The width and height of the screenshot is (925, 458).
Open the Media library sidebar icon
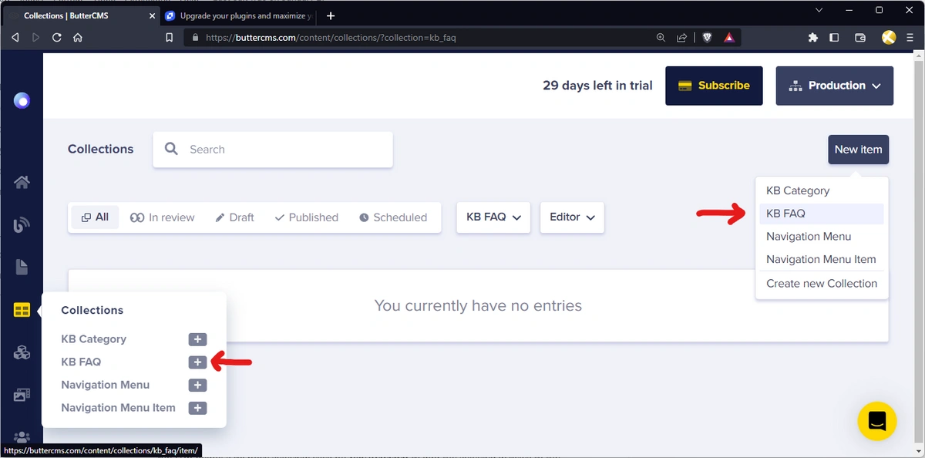pyautogui.click(x=22, y=395)
